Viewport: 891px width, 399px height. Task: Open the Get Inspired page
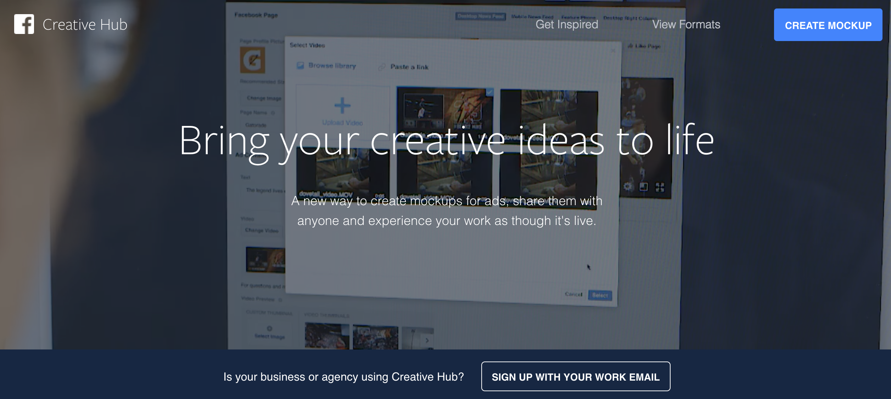567,25
